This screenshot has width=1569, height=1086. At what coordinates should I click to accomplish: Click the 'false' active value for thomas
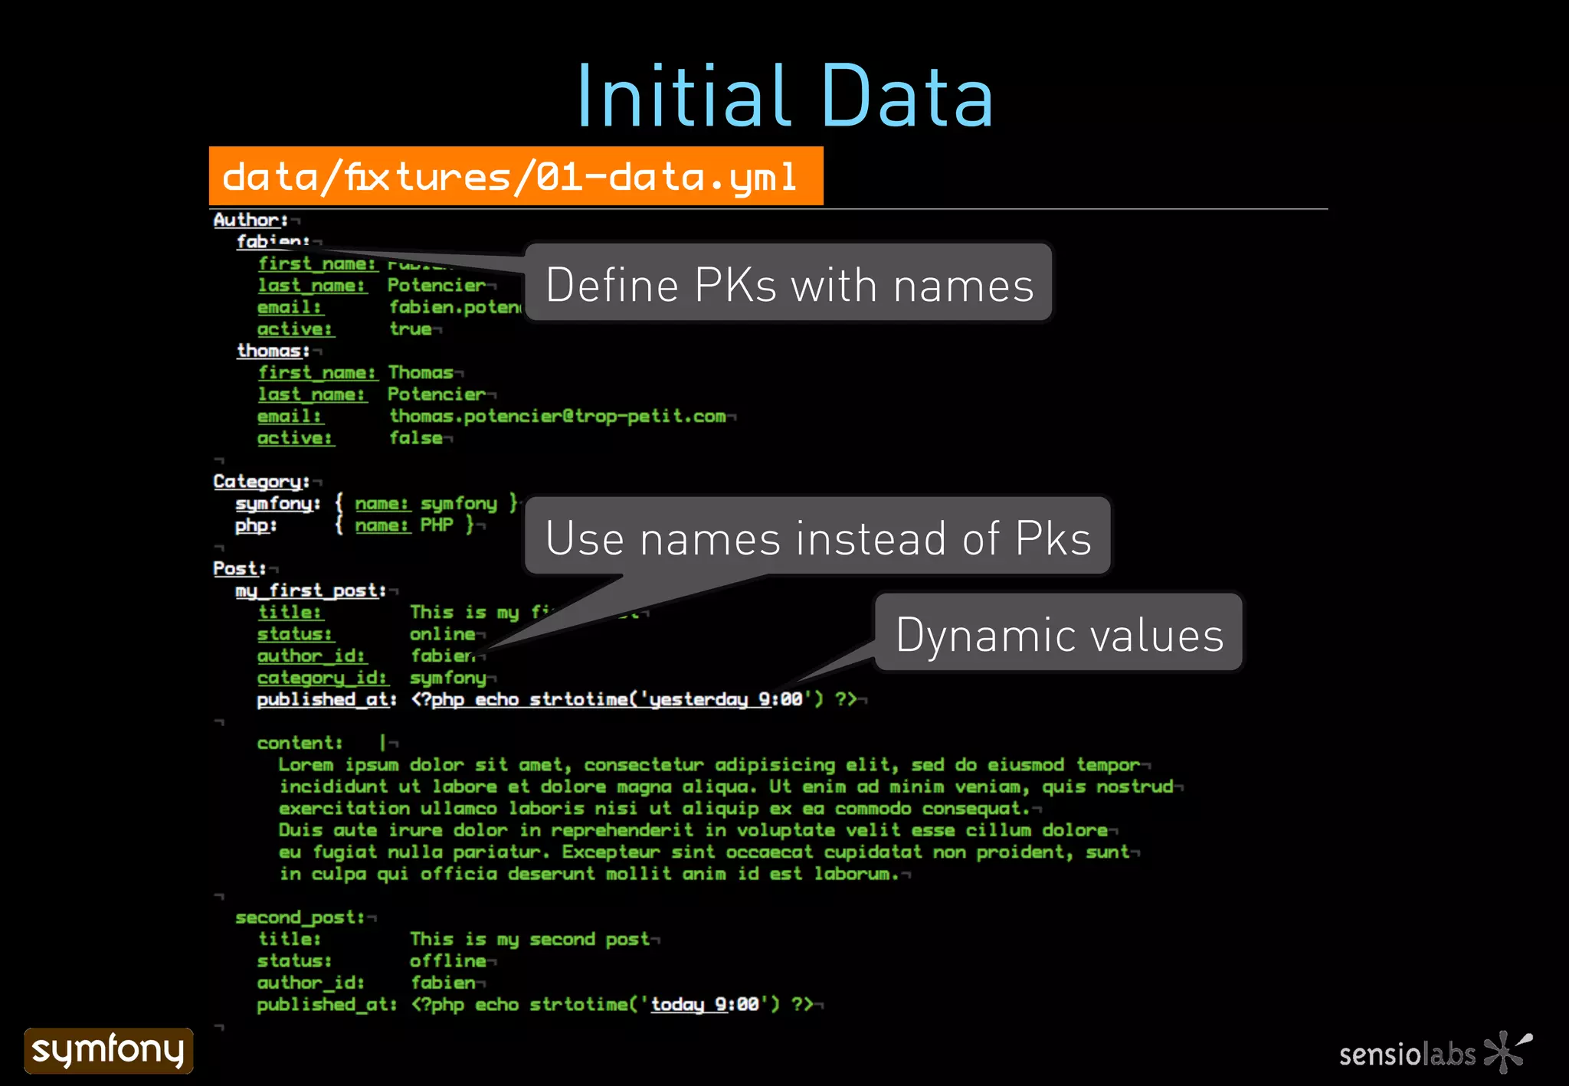pos(416,438)
